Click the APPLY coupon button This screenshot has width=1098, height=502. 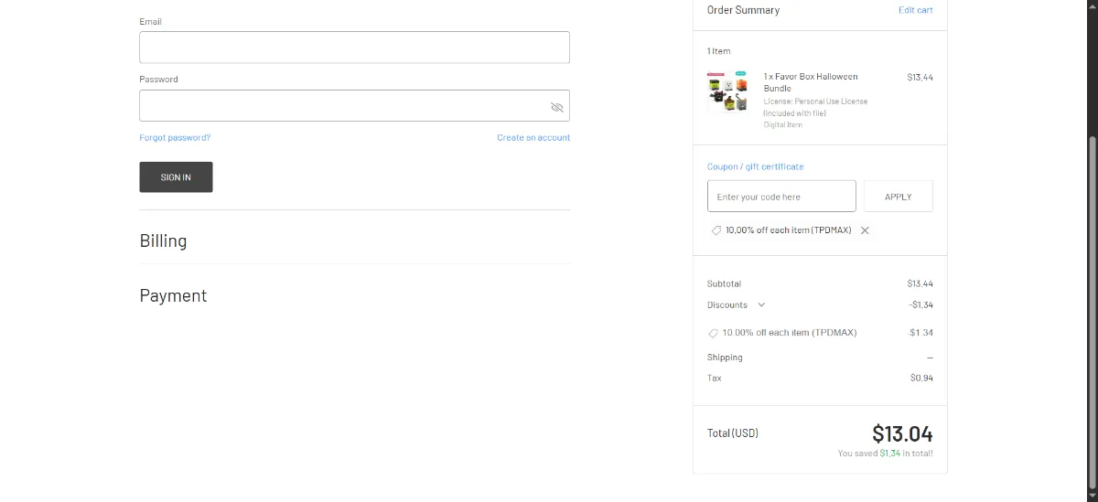coord(899,197)
